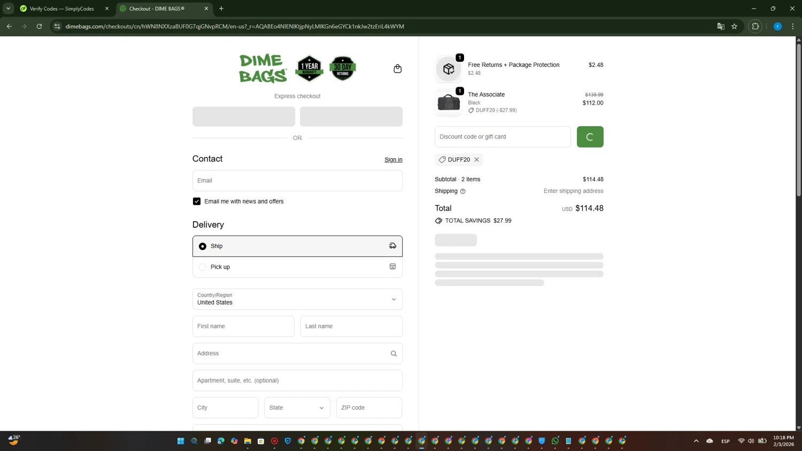The width and height of the screenshot is (802, 451).
Task: Remove DUFF20 discount via X icon
Action: (476, 160)
